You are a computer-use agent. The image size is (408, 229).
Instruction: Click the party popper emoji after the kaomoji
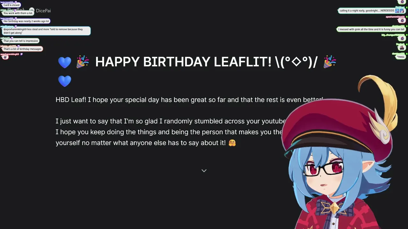330,62
